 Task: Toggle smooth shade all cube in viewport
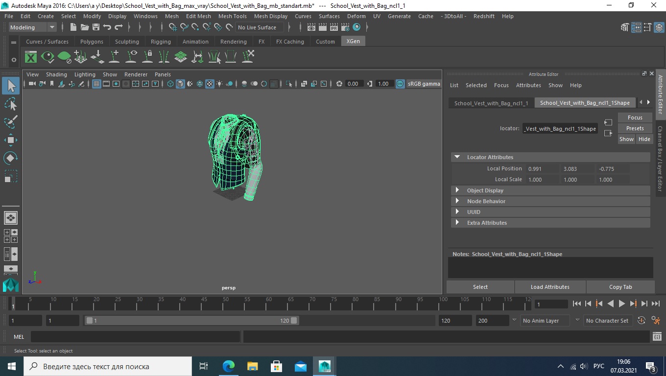pyautogui.click(x=180, y=84)
